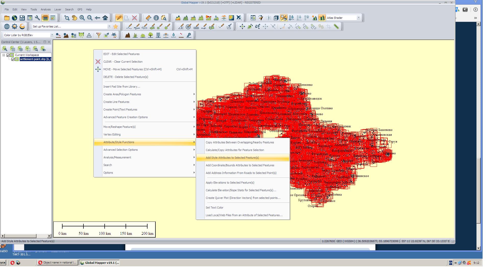Image resolution: width=490 pixels, height=275 pixels.
Task: Select Add Style Attributes to Selected Feature(s)
Action: 232,157
